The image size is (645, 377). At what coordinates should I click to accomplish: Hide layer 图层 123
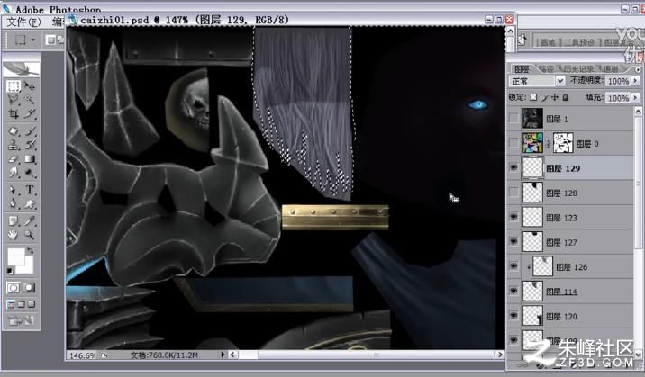coord(513,217)
